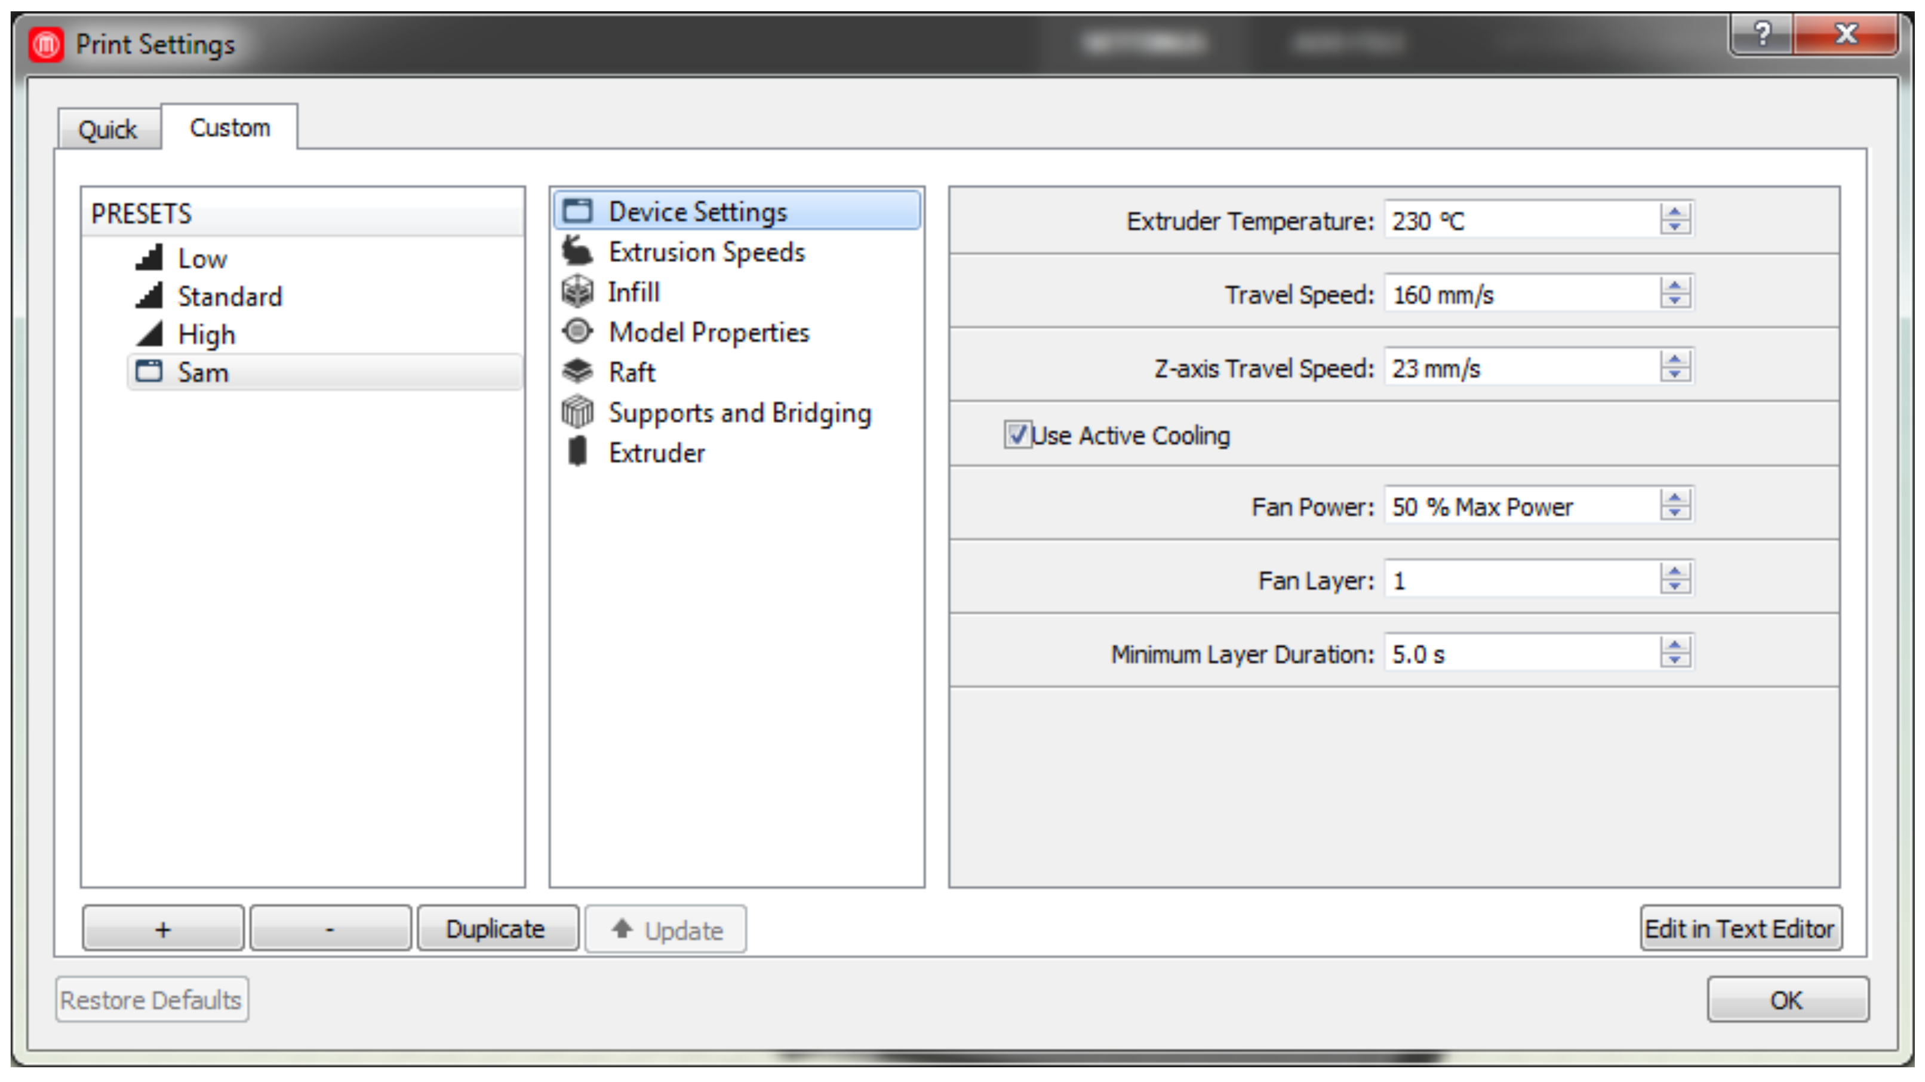The height and width of the screenshot is (1082, 1925).
Task: Click the Duplicate preset button
Action: 496,929
